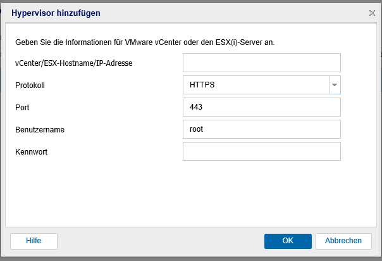Click the number 443 in the Port field

tap(196, 107)
